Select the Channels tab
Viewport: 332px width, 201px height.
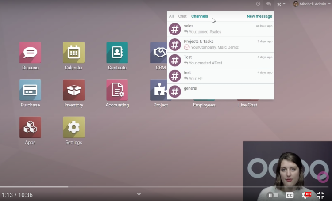point(200,16)
